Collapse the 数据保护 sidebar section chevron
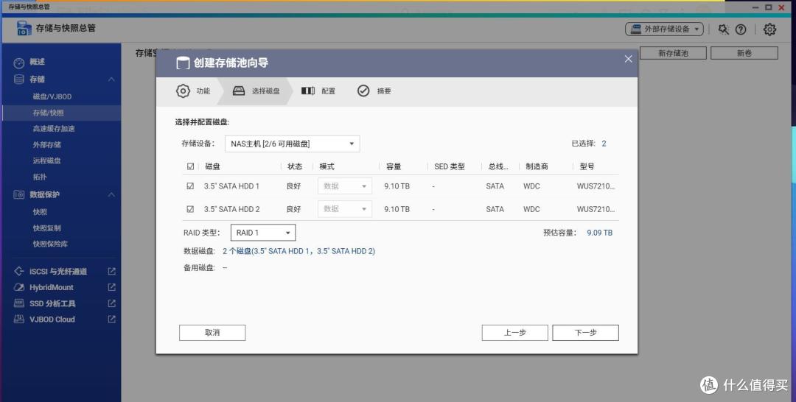796x402 pixels. point(112,194)
